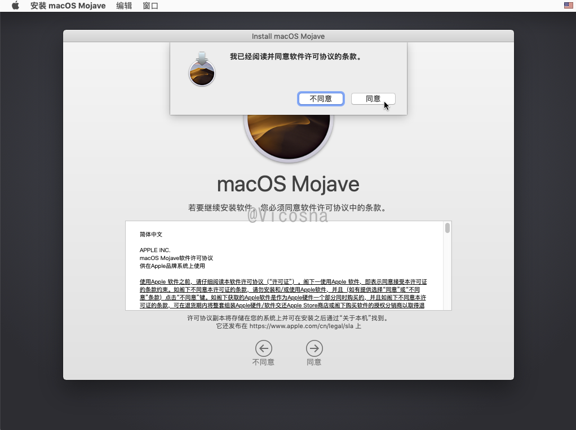The image size is (576, 430).
Task: Click the https://www.apple.com/cn/legal/sla URL text
Action: pyautogui.click(x=301, y=326)
